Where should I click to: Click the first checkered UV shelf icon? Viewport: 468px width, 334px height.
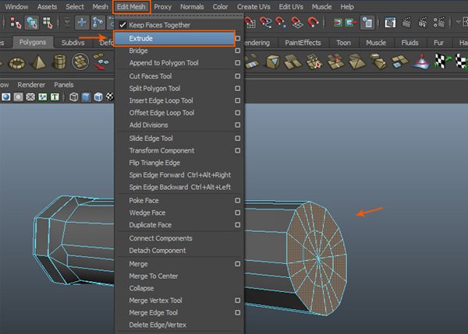[x=442, y=61]
